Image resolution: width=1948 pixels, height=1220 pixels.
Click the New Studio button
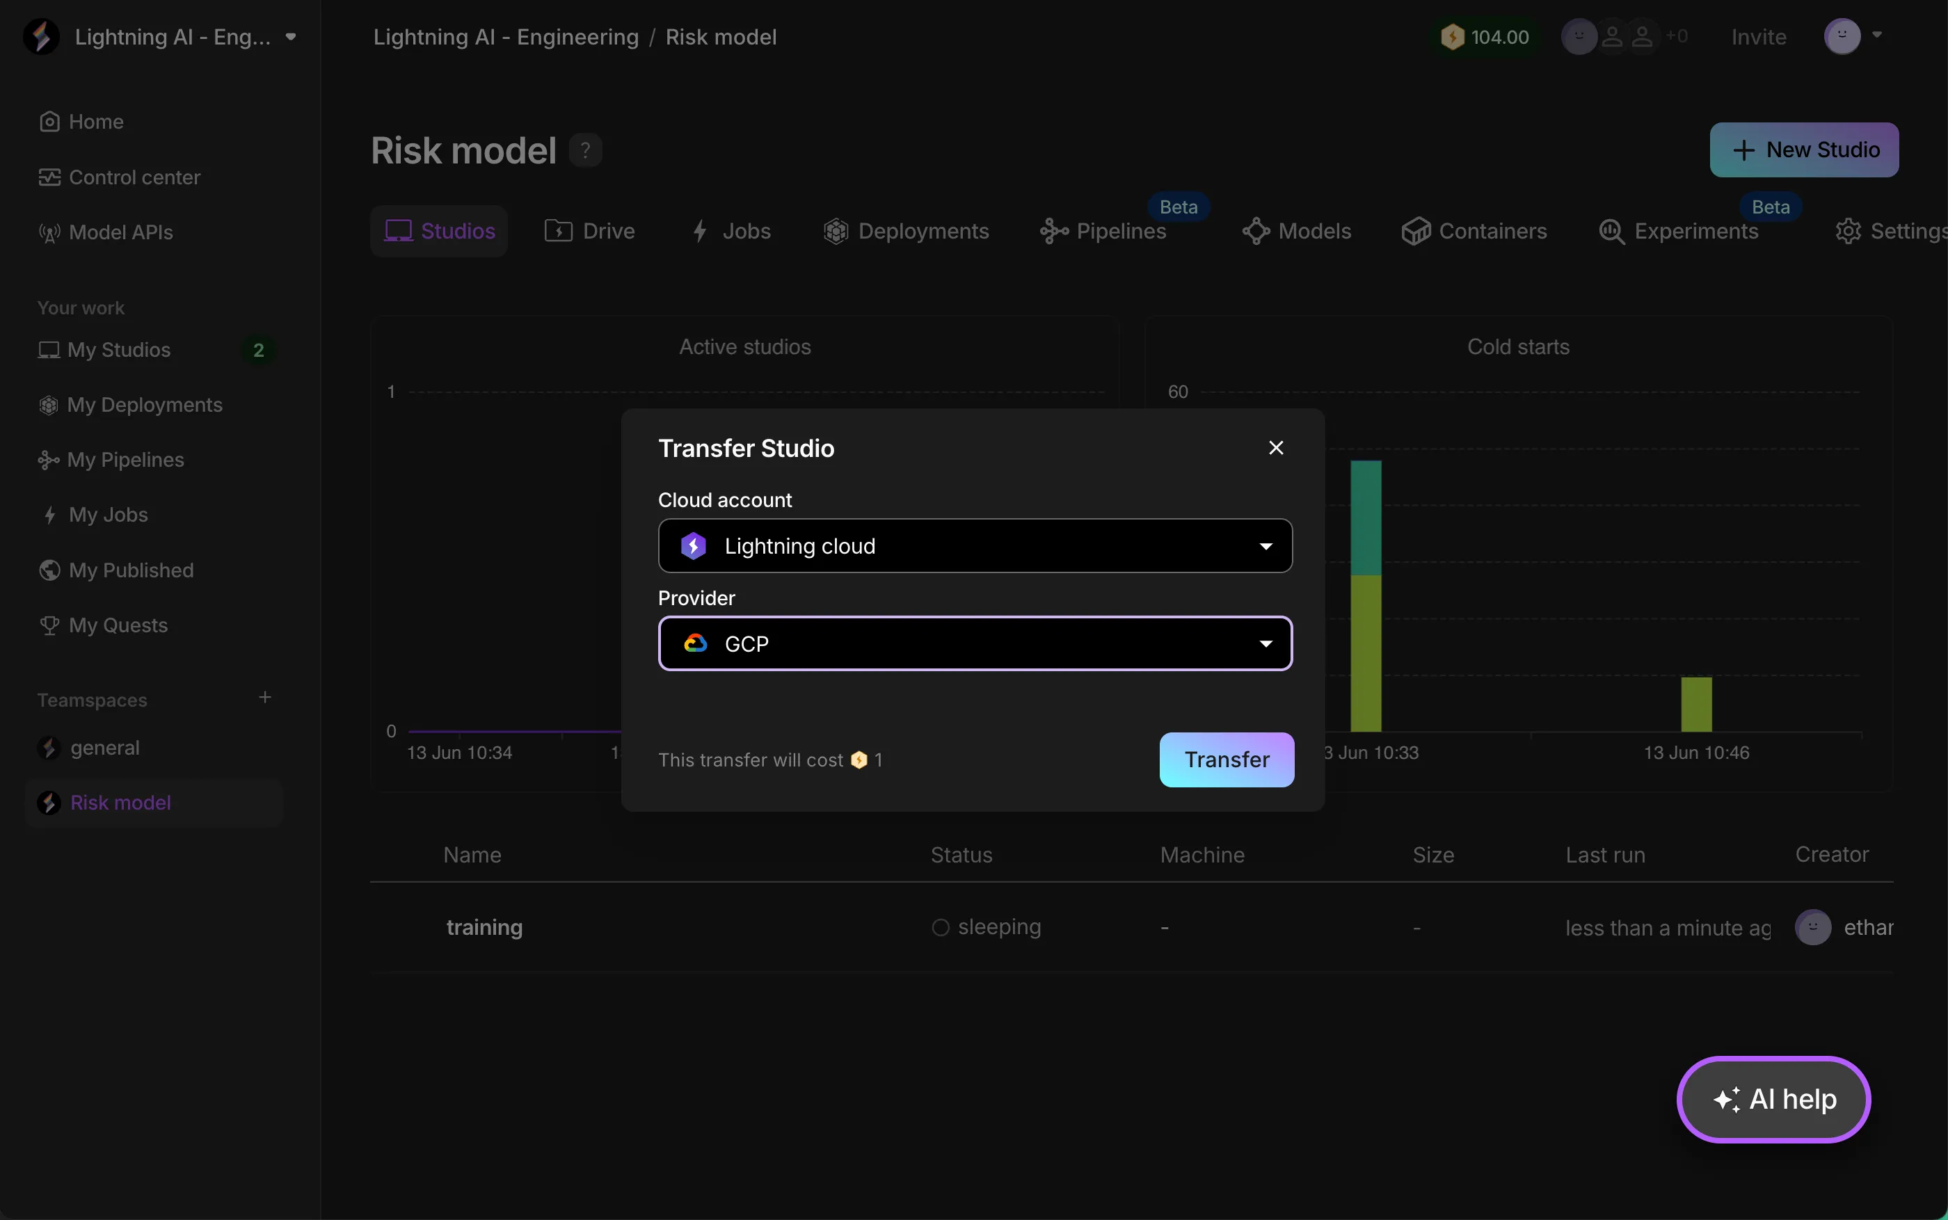tap(1805, 150)
